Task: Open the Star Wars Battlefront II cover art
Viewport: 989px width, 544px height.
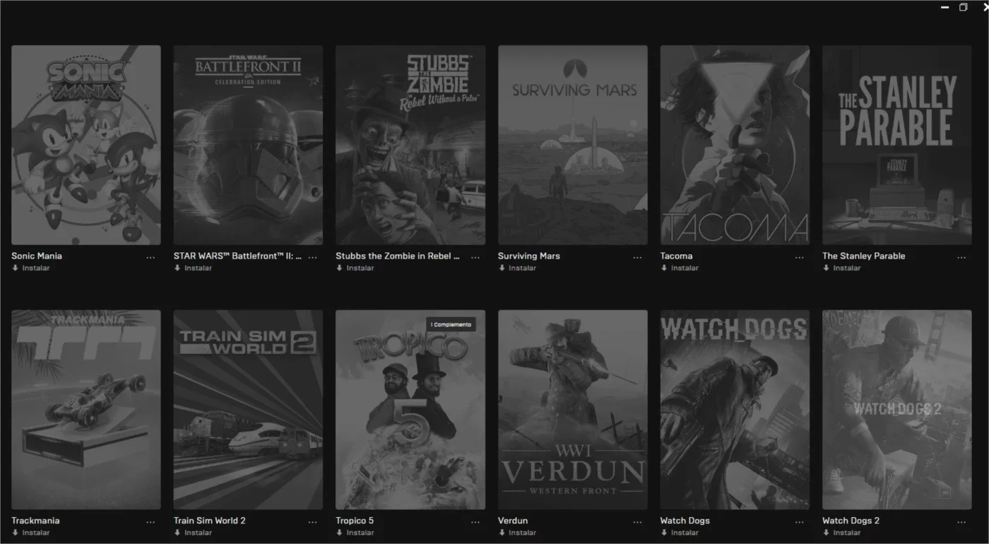Action: (x=248, y=146)
